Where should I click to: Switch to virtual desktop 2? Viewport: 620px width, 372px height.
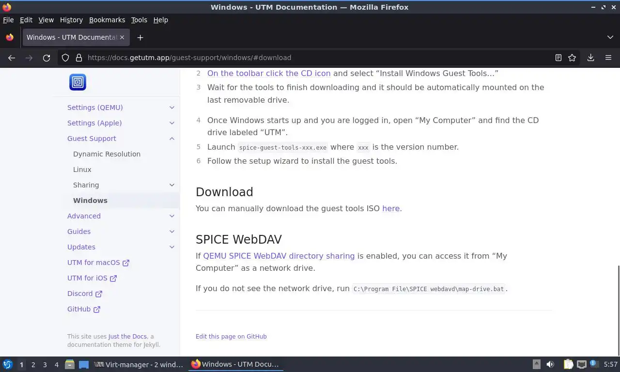coord(33,365)
